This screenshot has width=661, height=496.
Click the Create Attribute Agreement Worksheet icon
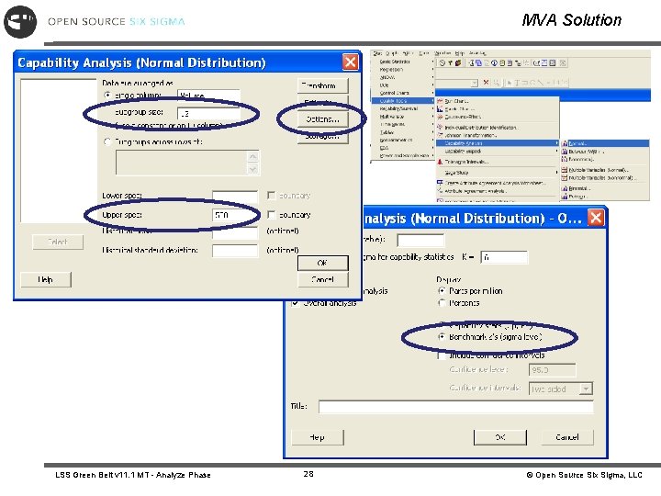click(x=440, y=183)
